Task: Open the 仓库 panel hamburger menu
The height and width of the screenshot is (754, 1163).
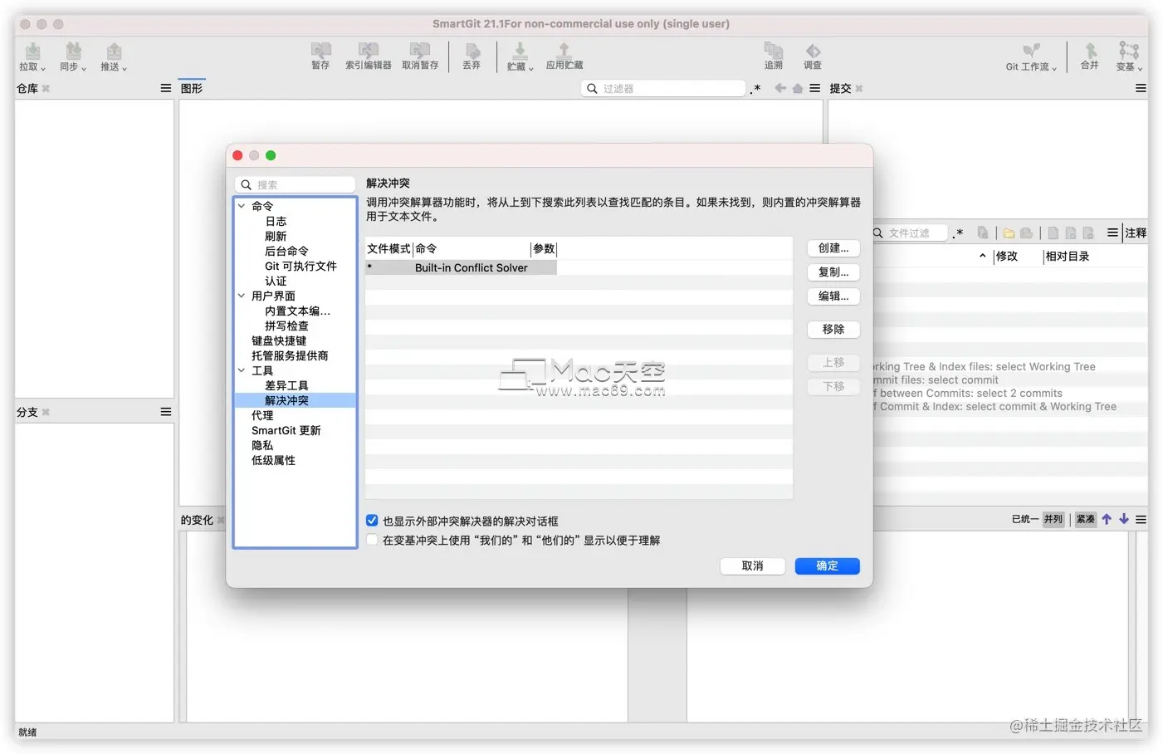Action: [x=166, y=88]
